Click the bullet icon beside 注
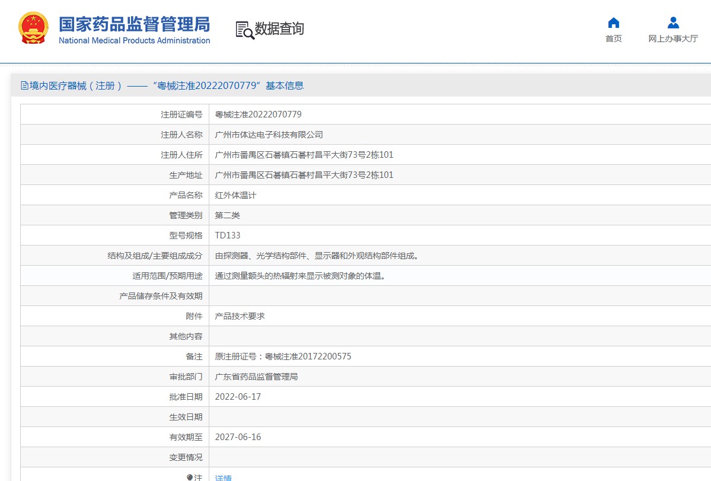The image size is (711, 481). pos(190,477)
